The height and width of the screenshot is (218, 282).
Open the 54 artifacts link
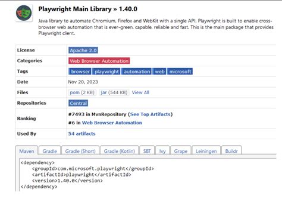point(82,134)
